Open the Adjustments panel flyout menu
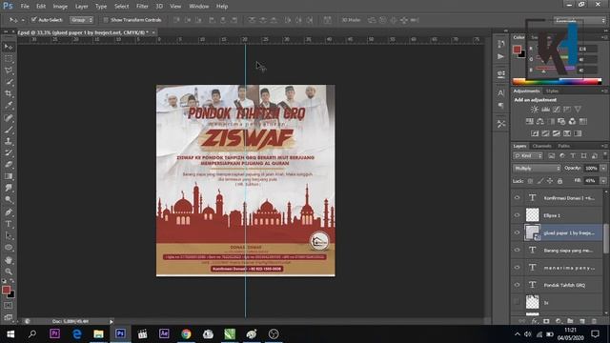This screenshot has height=343, width=610. (x=604, y=91)
